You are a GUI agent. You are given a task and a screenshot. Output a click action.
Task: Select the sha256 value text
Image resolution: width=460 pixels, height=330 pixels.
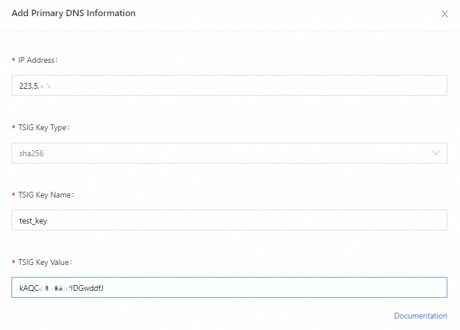(x=31, y=154)
